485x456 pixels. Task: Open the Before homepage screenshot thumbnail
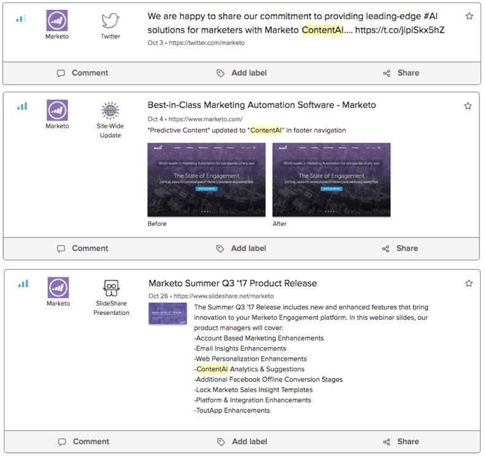206,179
